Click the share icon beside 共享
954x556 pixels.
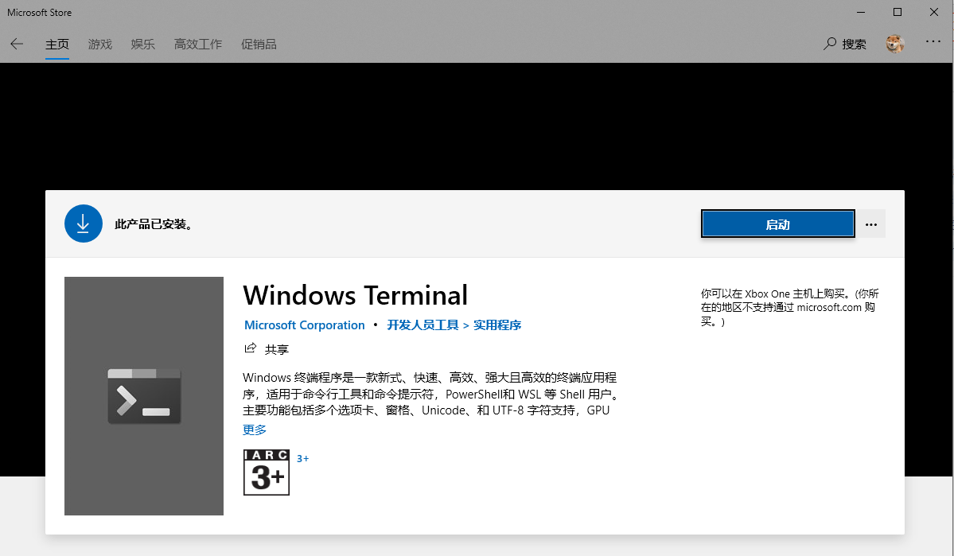click(250, 348)
